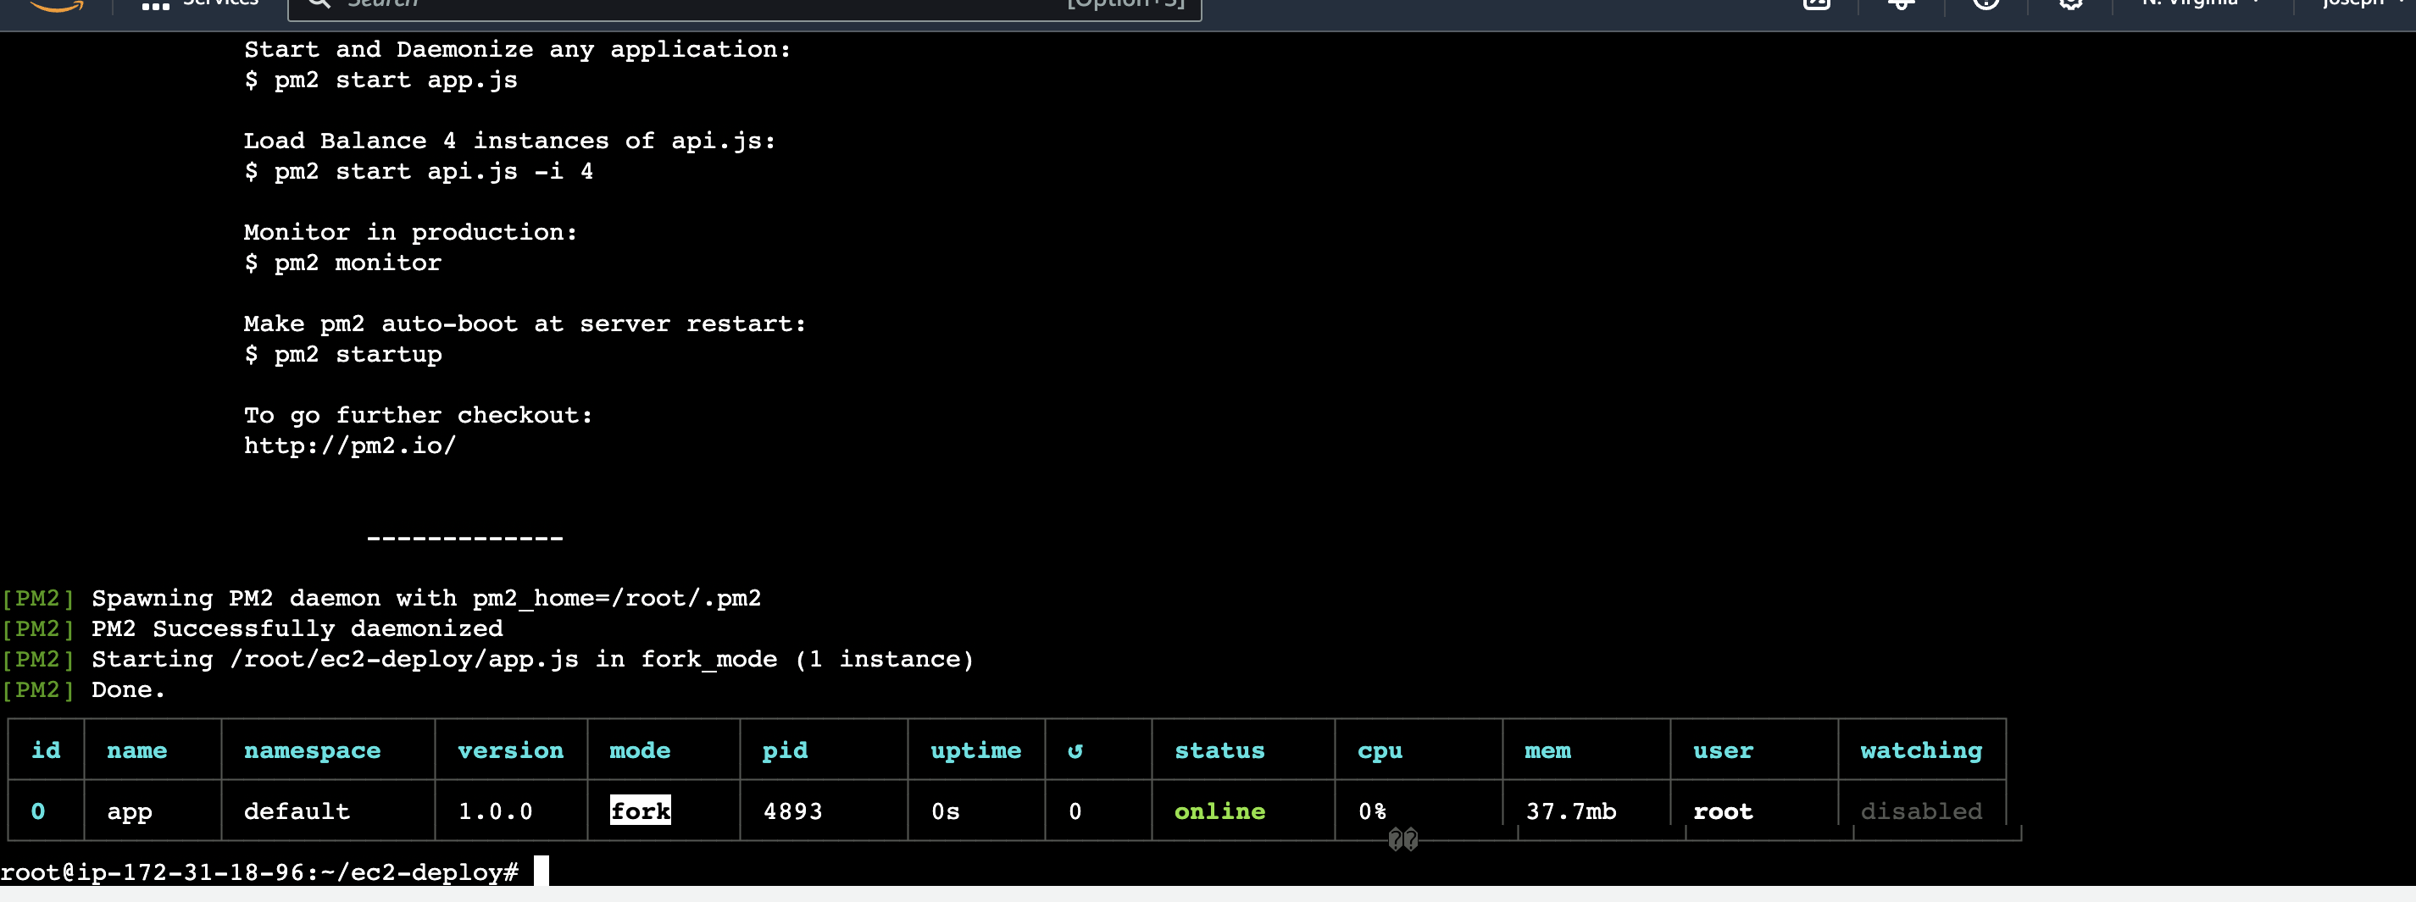The height and width of the screenshot is (902, 2416).
Task: Open the settings gear in the top bar
Action: coord(2070,3)
